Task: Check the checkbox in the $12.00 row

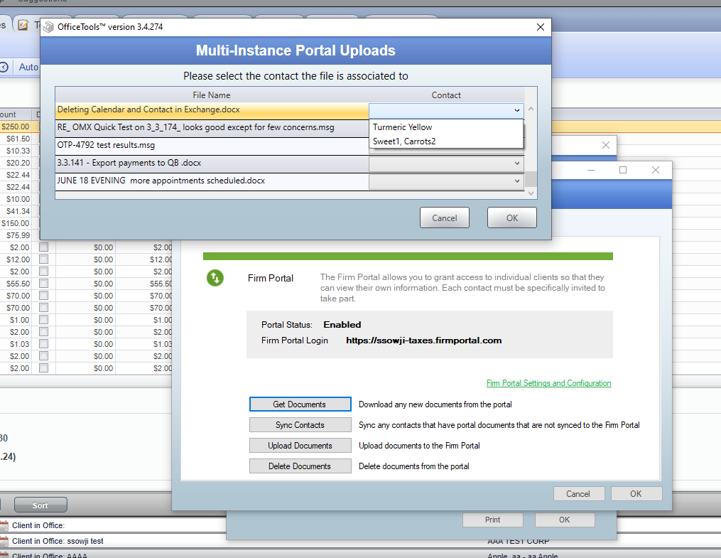Action: pyautogui.click(x=43, y=259)
